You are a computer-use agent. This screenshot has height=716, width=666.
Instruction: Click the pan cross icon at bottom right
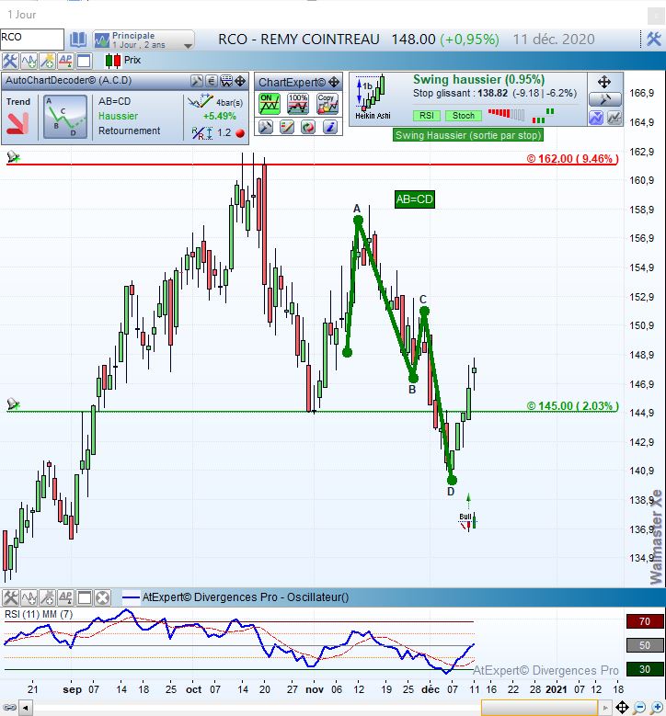coord(622,709)
